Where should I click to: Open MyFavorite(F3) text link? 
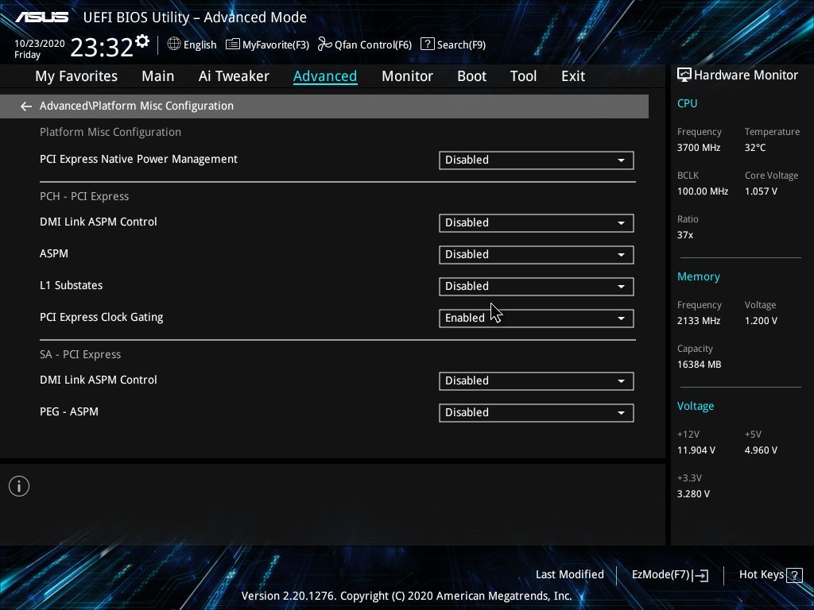coord(276,45)
